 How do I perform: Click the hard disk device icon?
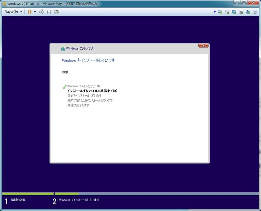coord(220,12)
